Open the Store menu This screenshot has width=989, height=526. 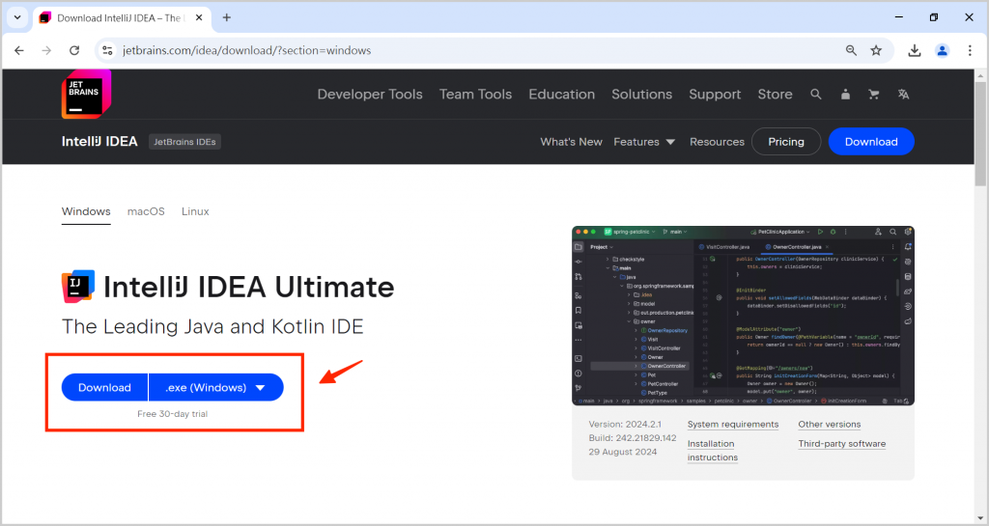point(775,95)
